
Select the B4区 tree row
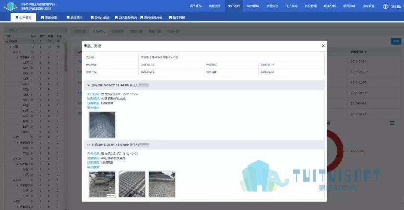click(x=35, y=105)
